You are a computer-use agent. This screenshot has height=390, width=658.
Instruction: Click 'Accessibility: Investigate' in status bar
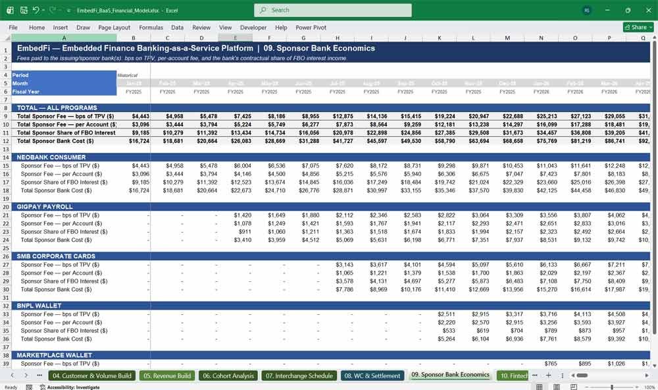point(70,387)
